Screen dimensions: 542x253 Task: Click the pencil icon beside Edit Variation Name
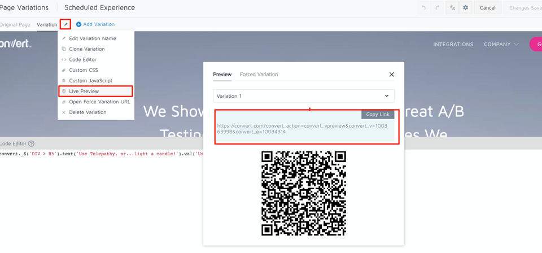tap(64, 38)
